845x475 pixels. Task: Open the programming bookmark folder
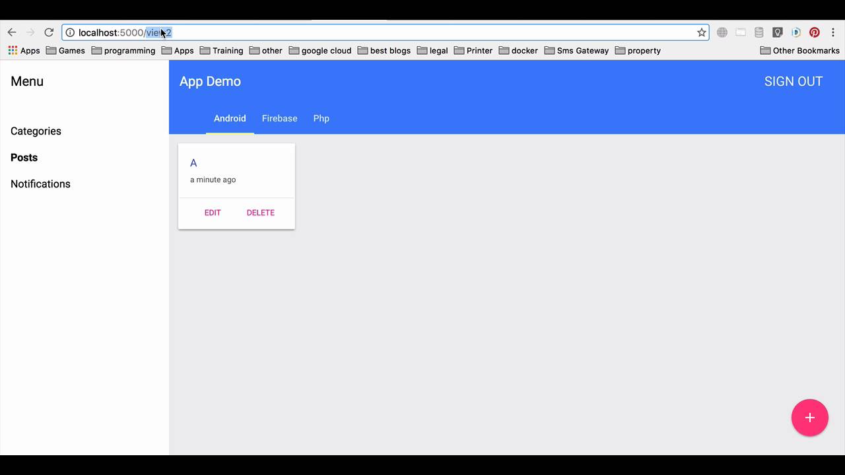point(123,50)
